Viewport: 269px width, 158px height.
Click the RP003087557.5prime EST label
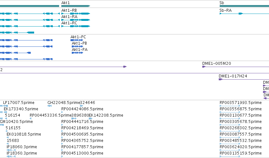click(241, 134)
